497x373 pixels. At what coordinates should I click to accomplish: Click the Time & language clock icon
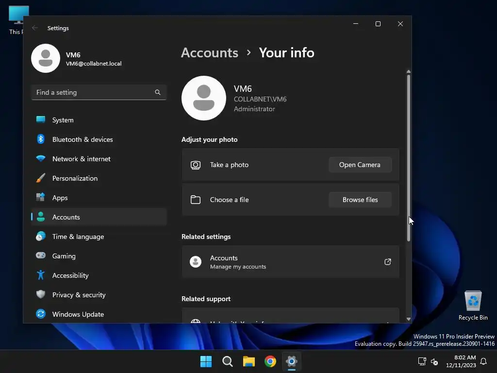click(41, 237)
